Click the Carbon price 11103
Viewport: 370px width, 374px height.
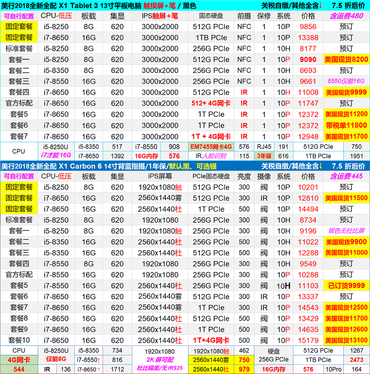[308, 286]
